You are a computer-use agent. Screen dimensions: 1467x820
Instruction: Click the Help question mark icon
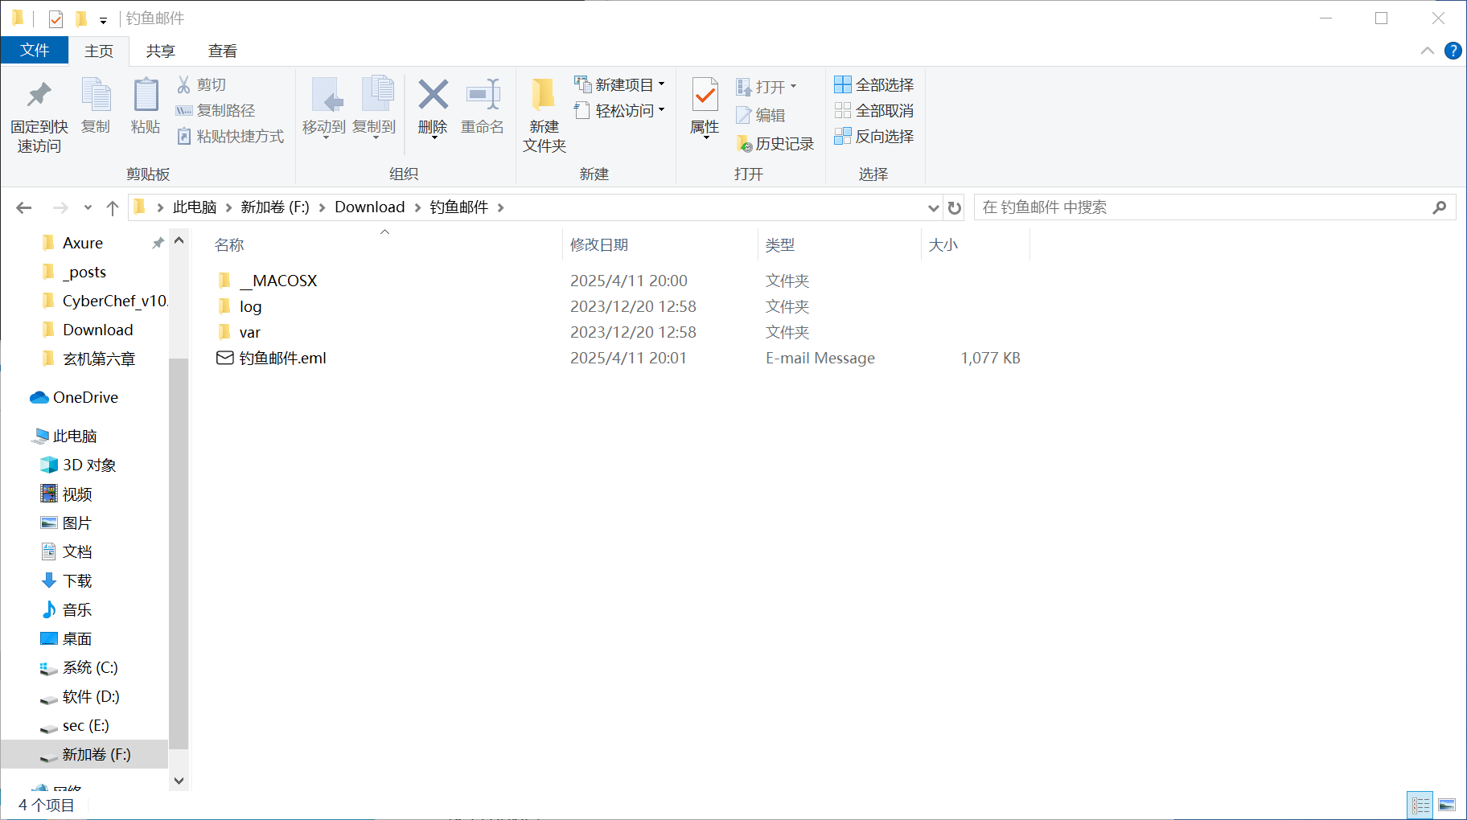click(x=1453, y=51)
